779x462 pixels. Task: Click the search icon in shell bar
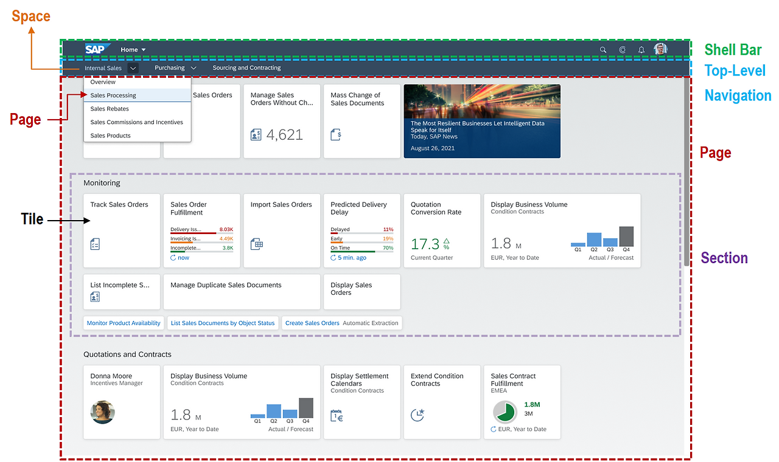603,50
